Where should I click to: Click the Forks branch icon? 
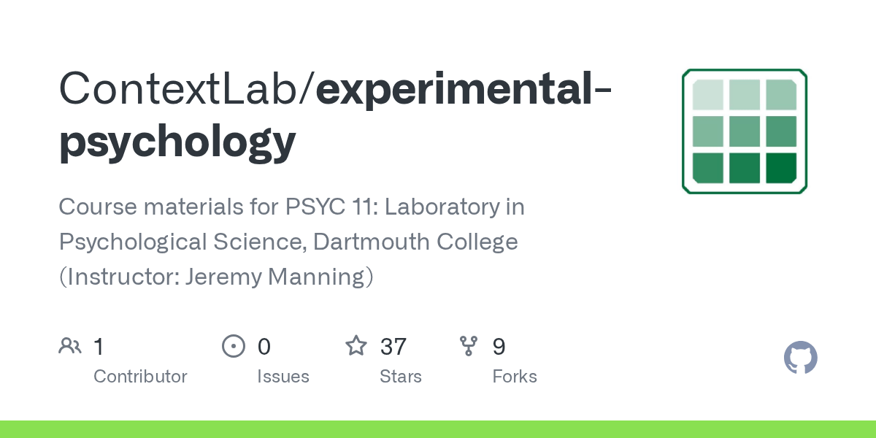(469, 346)
